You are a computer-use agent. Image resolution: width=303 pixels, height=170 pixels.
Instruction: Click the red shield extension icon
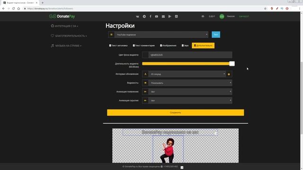pos(272,8)
